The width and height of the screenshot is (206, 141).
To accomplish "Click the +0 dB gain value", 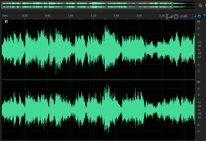I will tap(183, 16).
